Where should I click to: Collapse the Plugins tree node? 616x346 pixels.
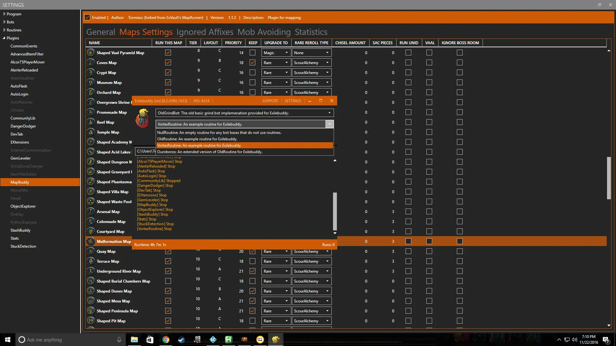tap(4, 38)
